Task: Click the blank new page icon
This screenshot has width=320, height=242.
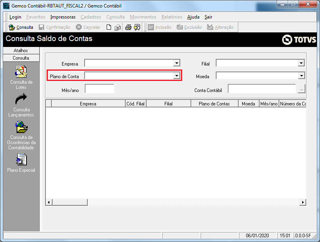Action: click(109, 27)
